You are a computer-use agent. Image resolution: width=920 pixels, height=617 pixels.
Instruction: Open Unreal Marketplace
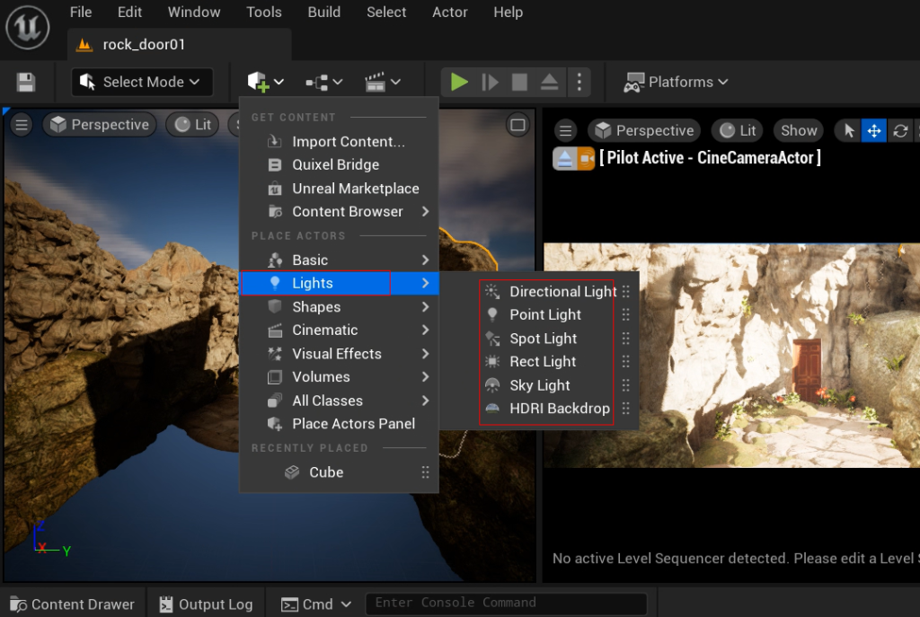(339, 189)
